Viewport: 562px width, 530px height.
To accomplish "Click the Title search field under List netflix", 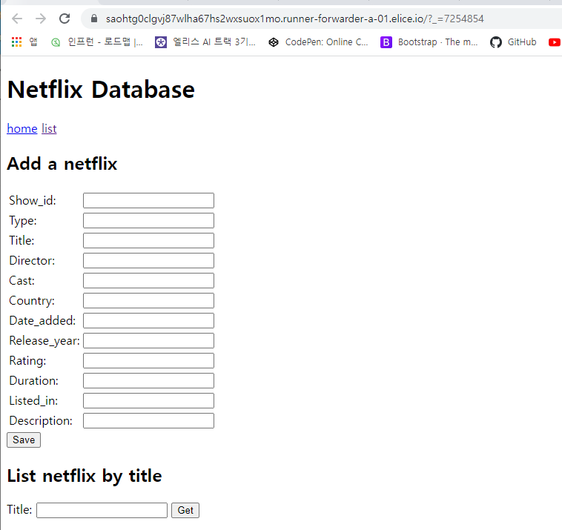I will click(102, 510).
